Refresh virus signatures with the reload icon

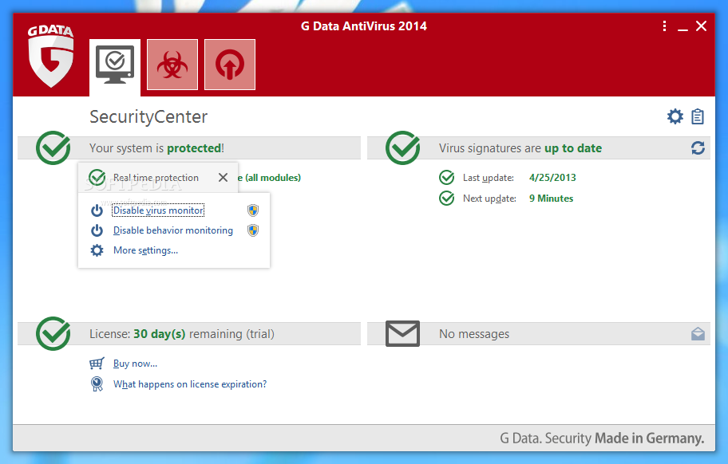click(698, 147)
